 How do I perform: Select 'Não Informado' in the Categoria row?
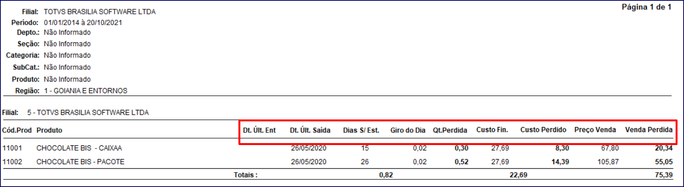tap(67, 55)
